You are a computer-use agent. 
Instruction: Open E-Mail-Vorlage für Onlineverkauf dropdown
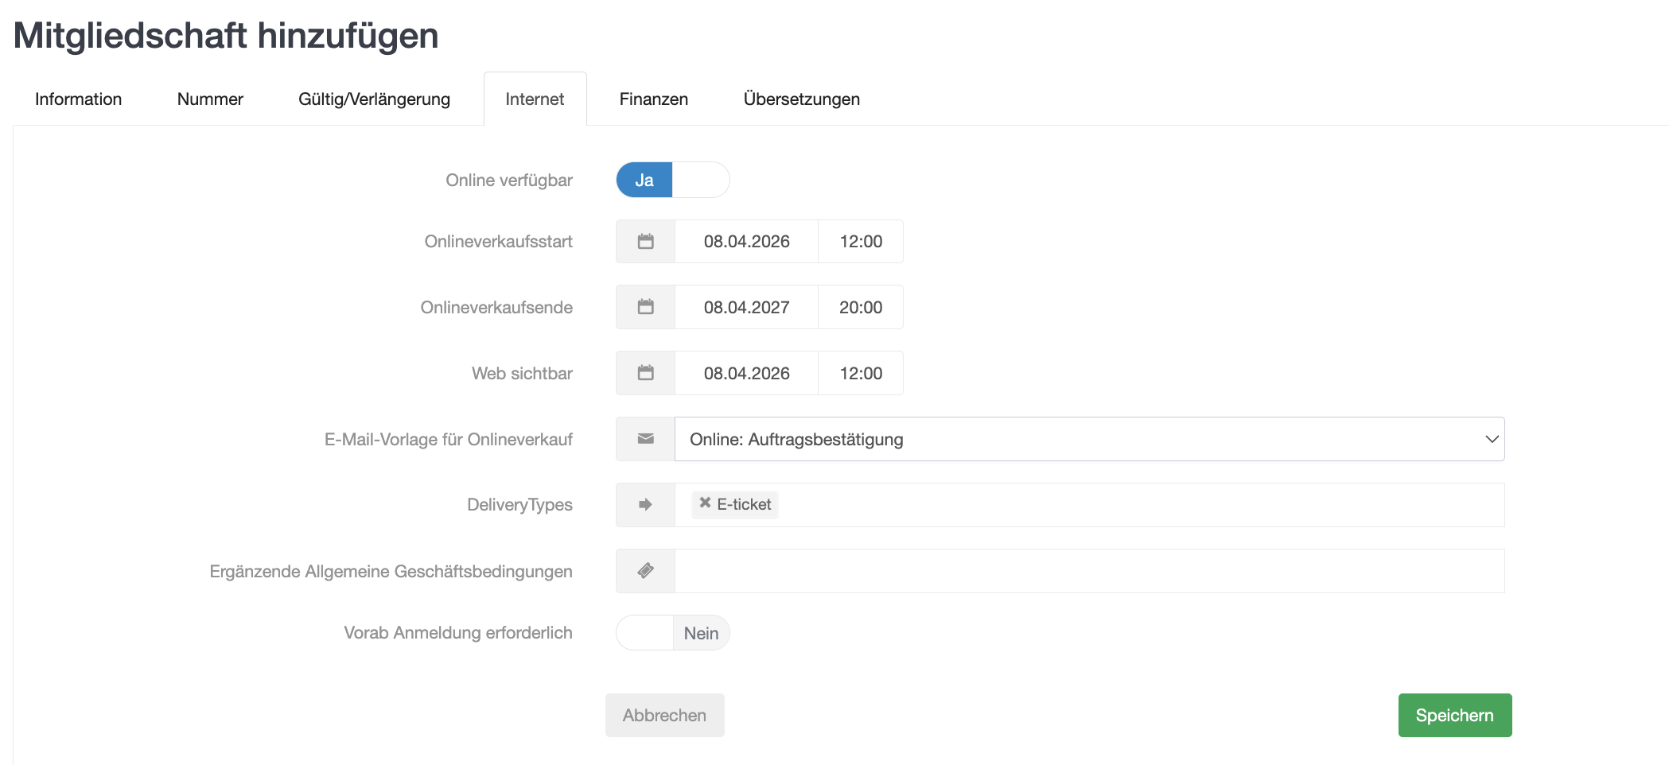pyautogui.click(x=1089, y=439)
